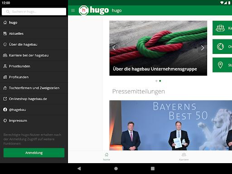Tap the Facebook @hagebau icon

click(5, 110)
